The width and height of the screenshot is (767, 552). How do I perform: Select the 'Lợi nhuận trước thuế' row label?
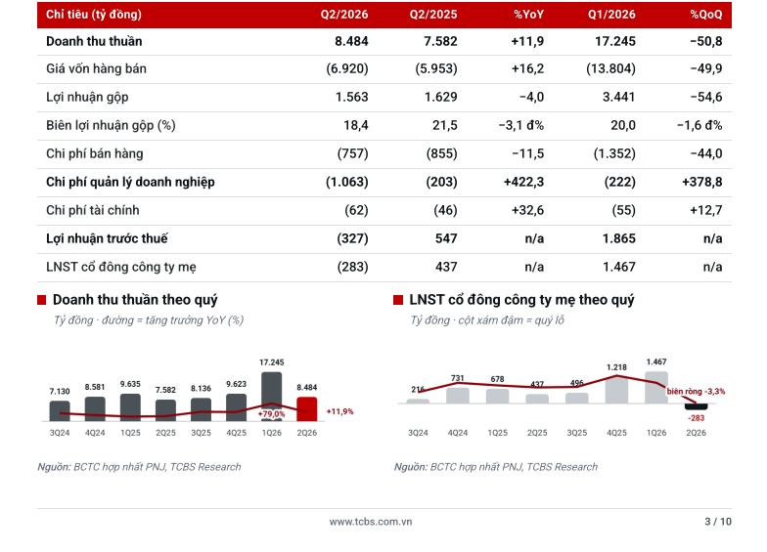(107, 238)
